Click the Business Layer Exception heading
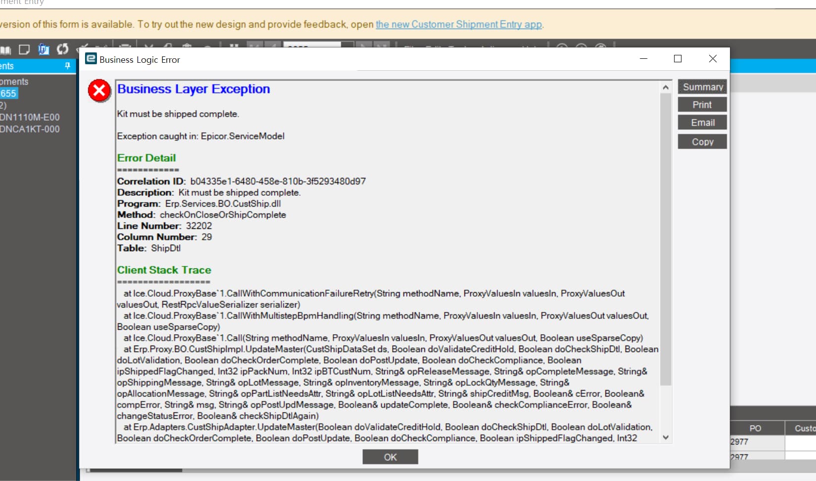This screenshot has width=816, height=481. (194, 89)
